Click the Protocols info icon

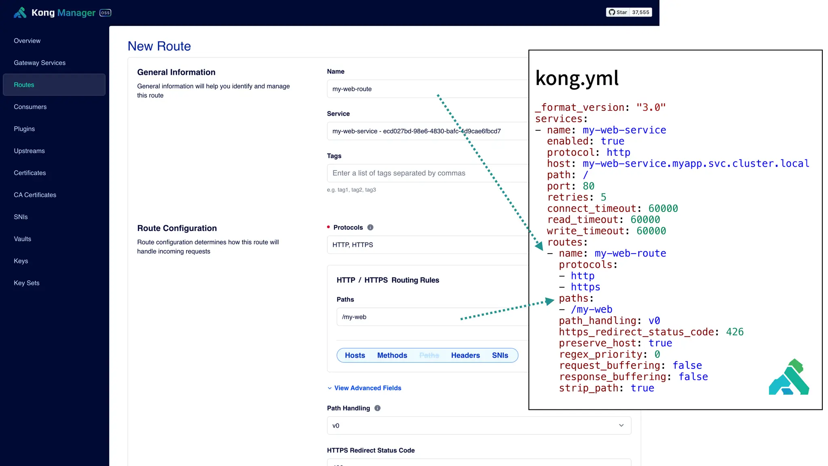click(x=370, y=227)
